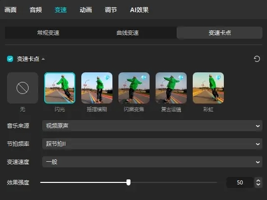This screenshot has height=200, width=267.
Task: Click the 彩虹 label text
Action: click(x=208, y=109)
